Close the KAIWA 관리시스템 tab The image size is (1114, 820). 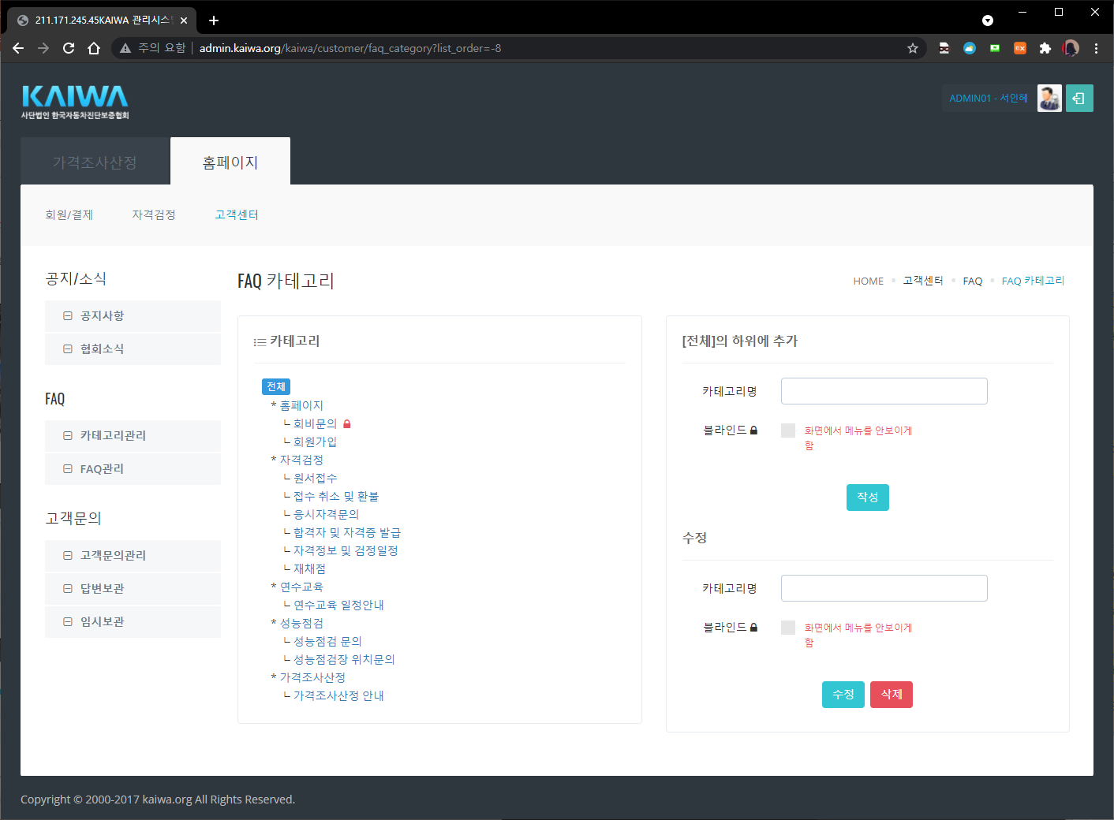184,20
